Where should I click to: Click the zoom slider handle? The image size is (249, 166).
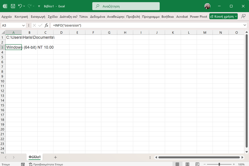(220, 164)
